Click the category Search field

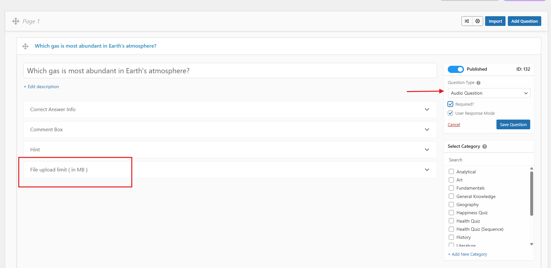click(489, 160)
